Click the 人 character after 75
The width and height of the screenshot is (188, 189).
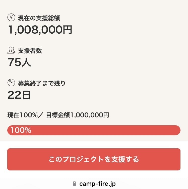point(26,62)
